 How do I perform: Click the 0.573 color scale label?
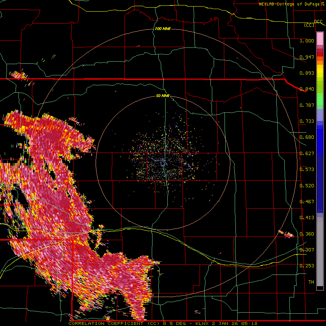point(307,170)
